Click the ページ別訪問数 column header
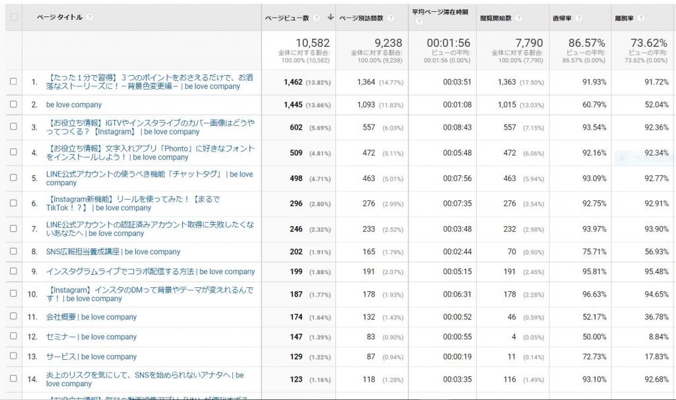Screen dimensions: 676x400 (x=360, y=18)
